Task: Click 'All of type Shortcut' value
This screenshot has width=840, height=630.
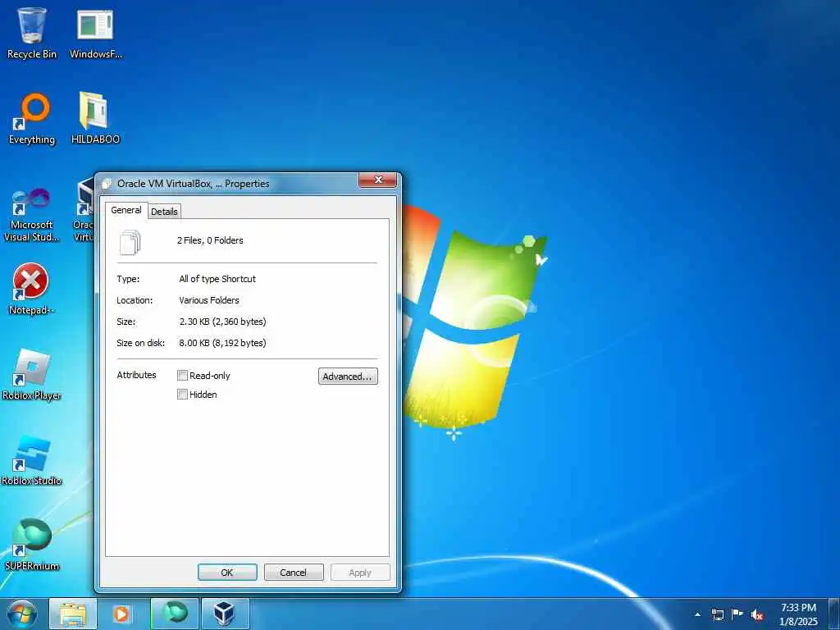Action: pyautogui.click(x=217, y=279)
